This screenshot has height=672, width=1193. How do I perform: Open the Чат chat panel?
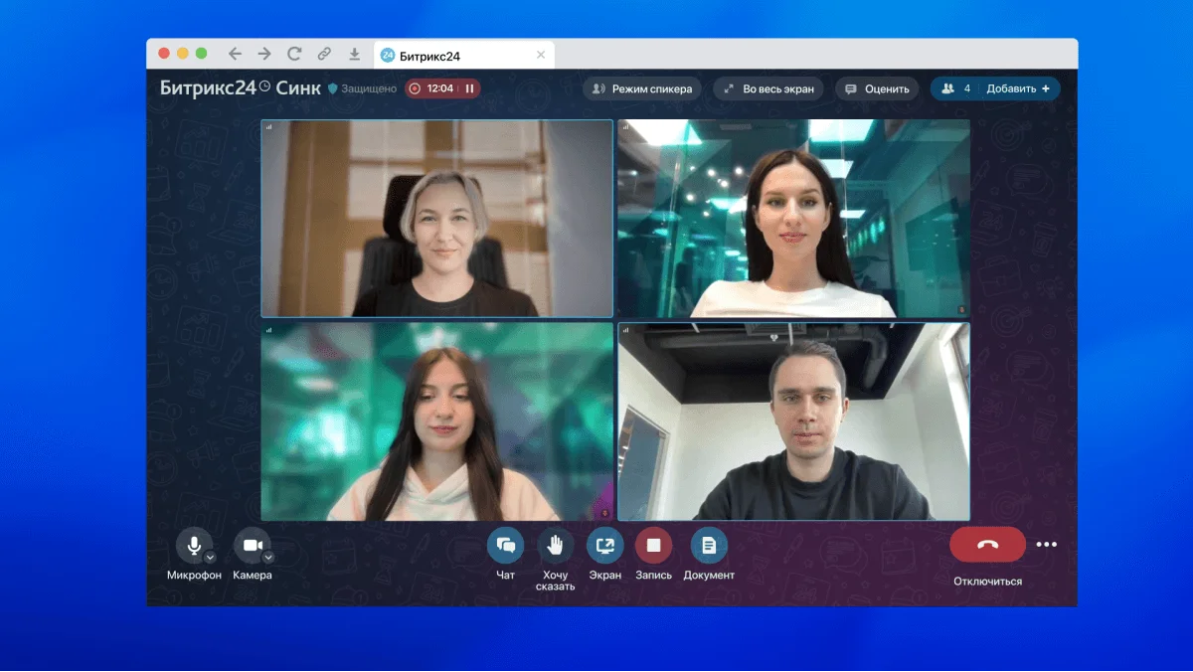[505, 545]
